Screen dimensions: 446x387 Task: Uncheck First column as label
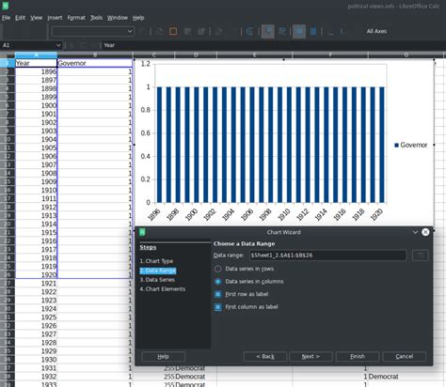coord(217,307)
